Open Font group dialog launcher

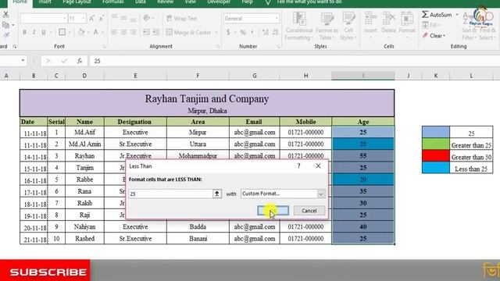(x=104, y=47)
